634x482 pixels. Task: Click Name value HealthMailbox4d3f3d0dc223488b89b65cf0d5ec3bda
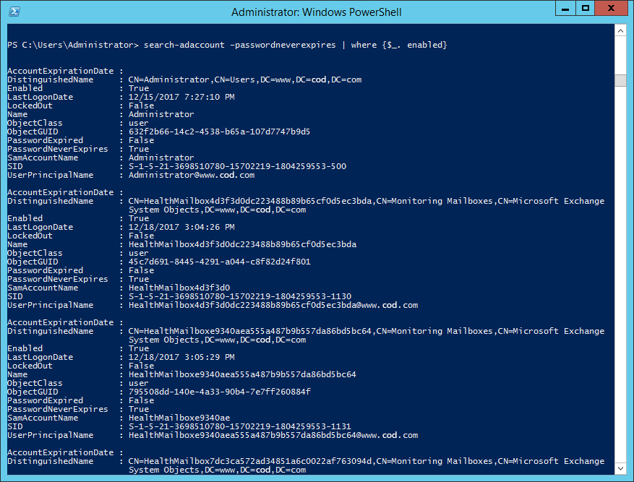[x=243, y=244]
